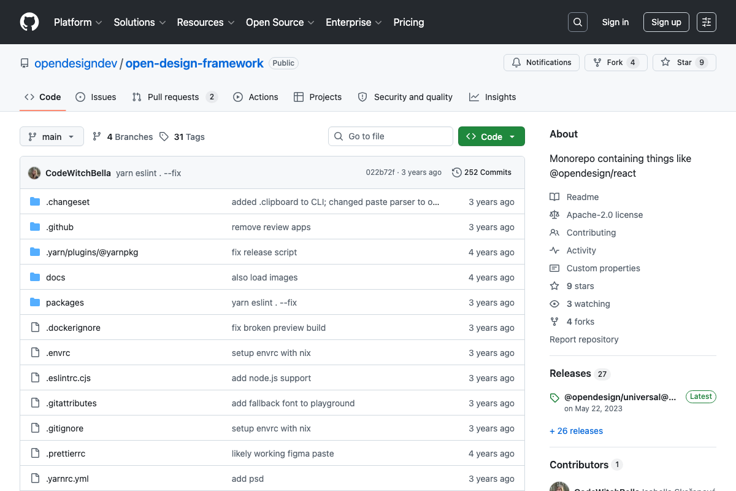Screen dimensions: 736x491
Task: Click the license scale icon
Action: point(554,215)
